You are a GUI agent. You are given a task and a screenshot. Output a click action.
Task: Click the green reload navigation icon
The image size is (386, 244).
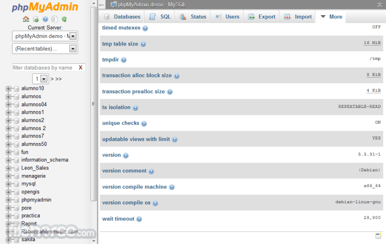pos(64,19)
